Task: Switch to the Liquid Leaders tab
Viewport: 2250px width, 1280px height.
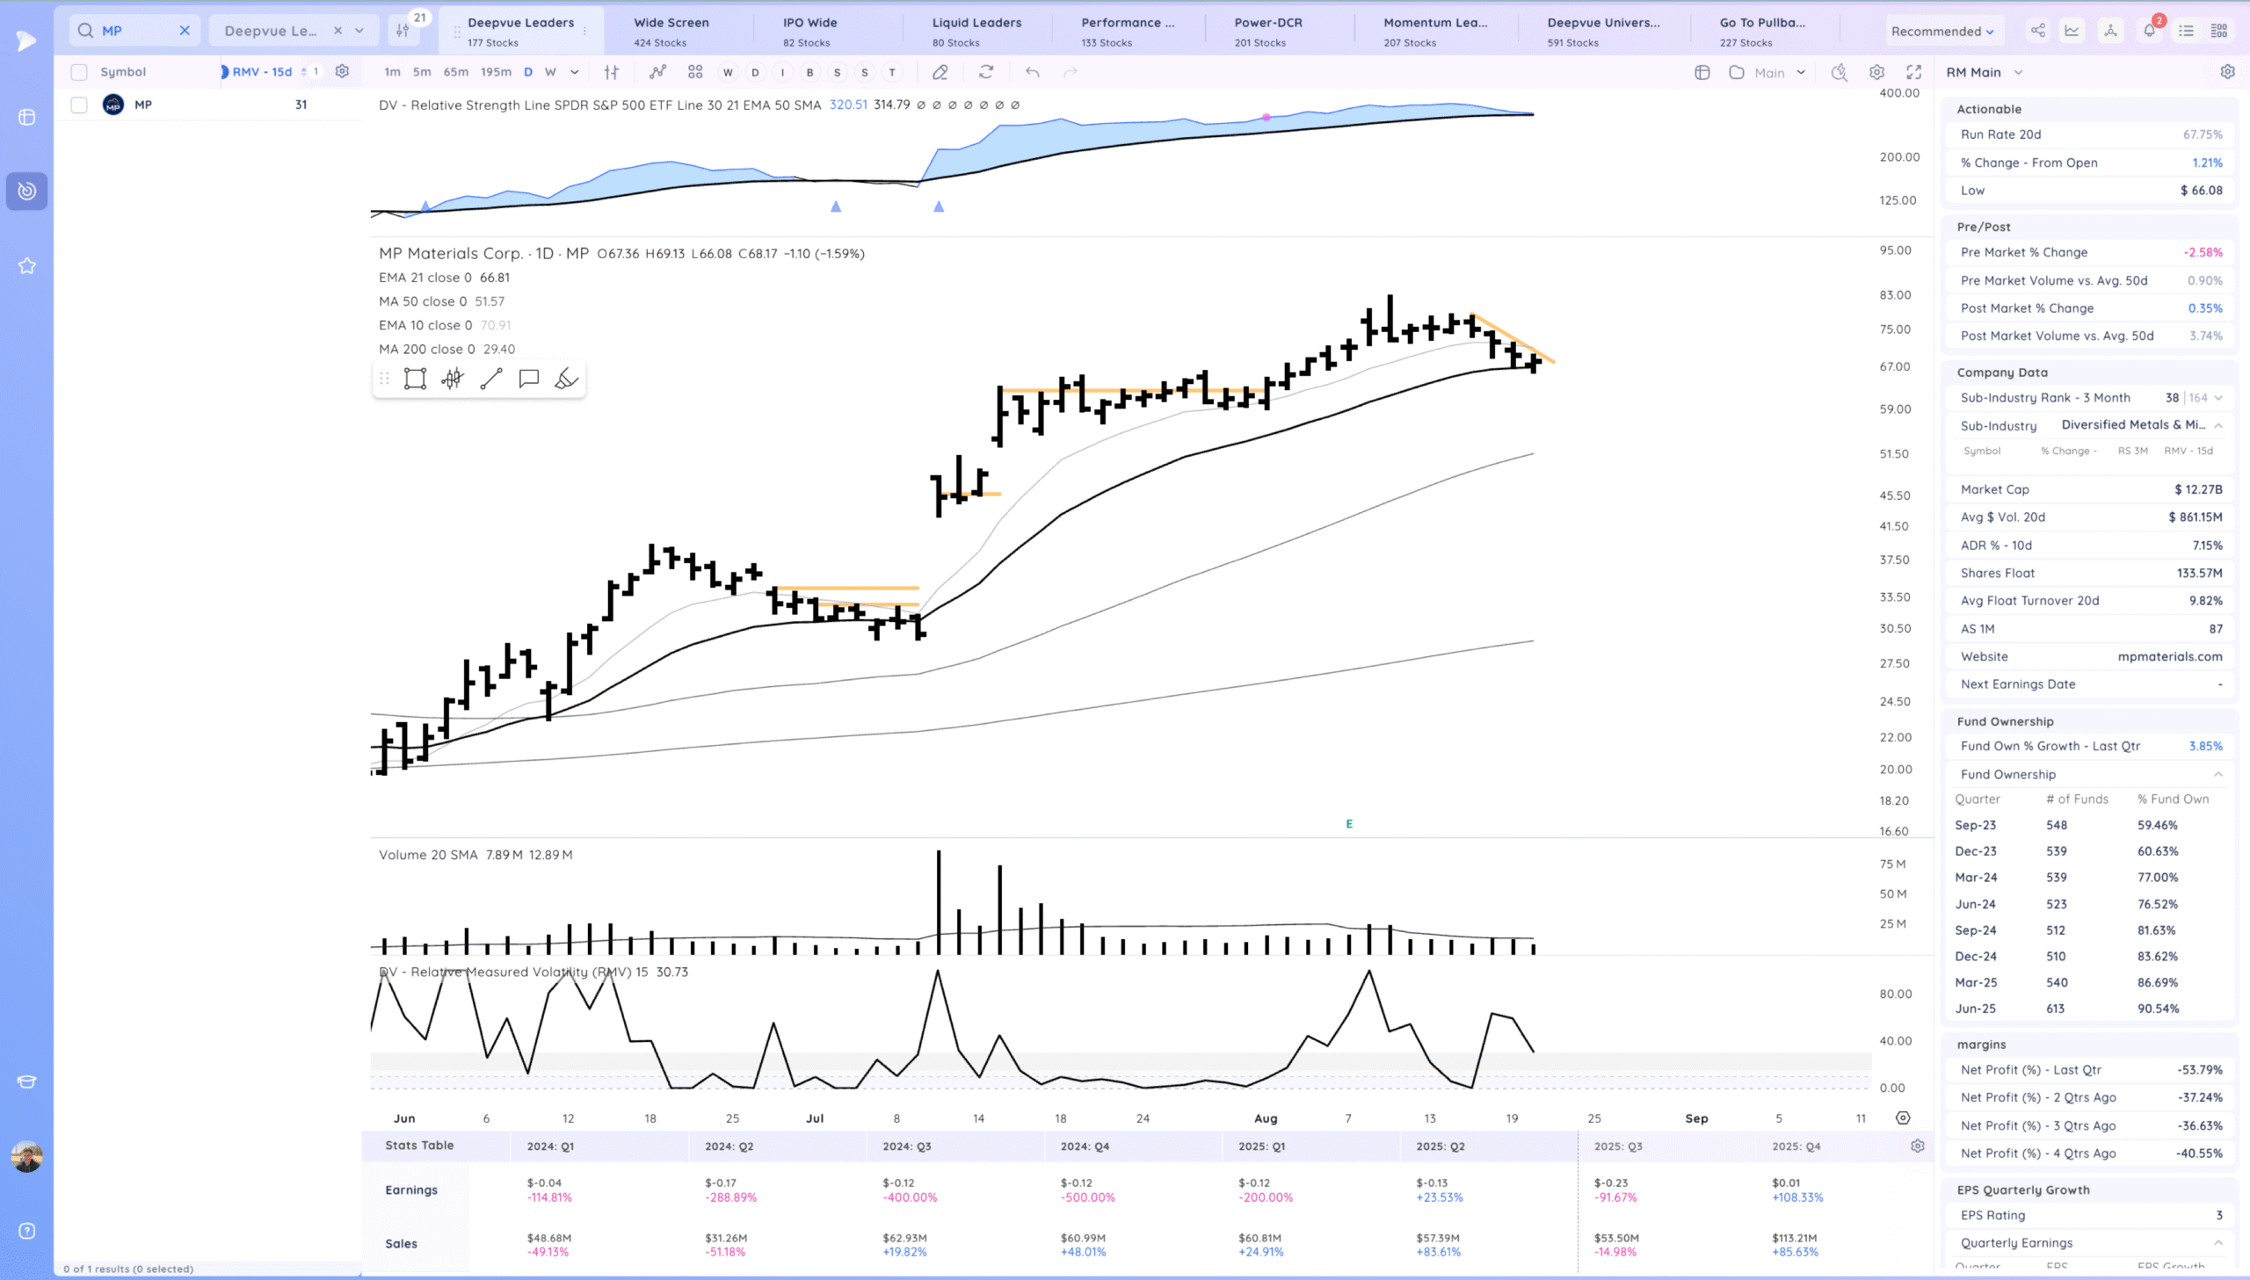Action: [x=976, y=31]
